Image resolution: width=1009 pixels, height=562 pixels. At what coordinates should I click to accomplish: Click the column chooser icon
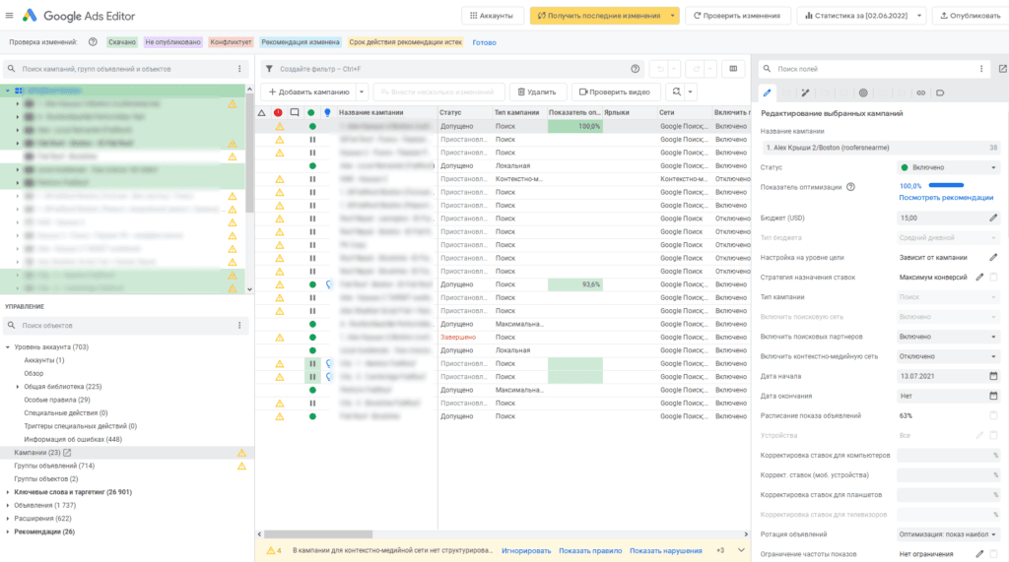click(x=733, y=69)
